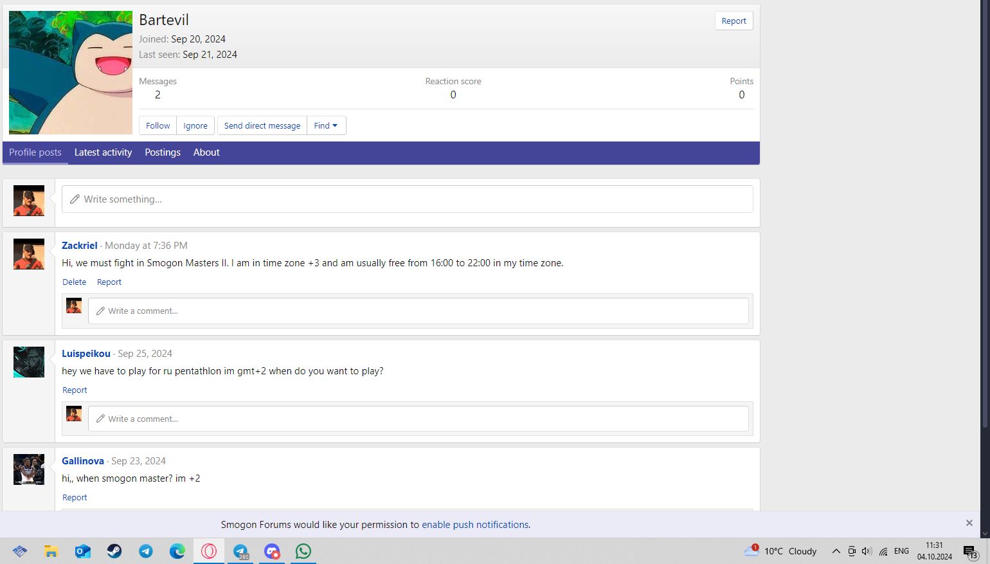Open the Meet Now tray icon

pyautogui.click(x=852, y=551)
